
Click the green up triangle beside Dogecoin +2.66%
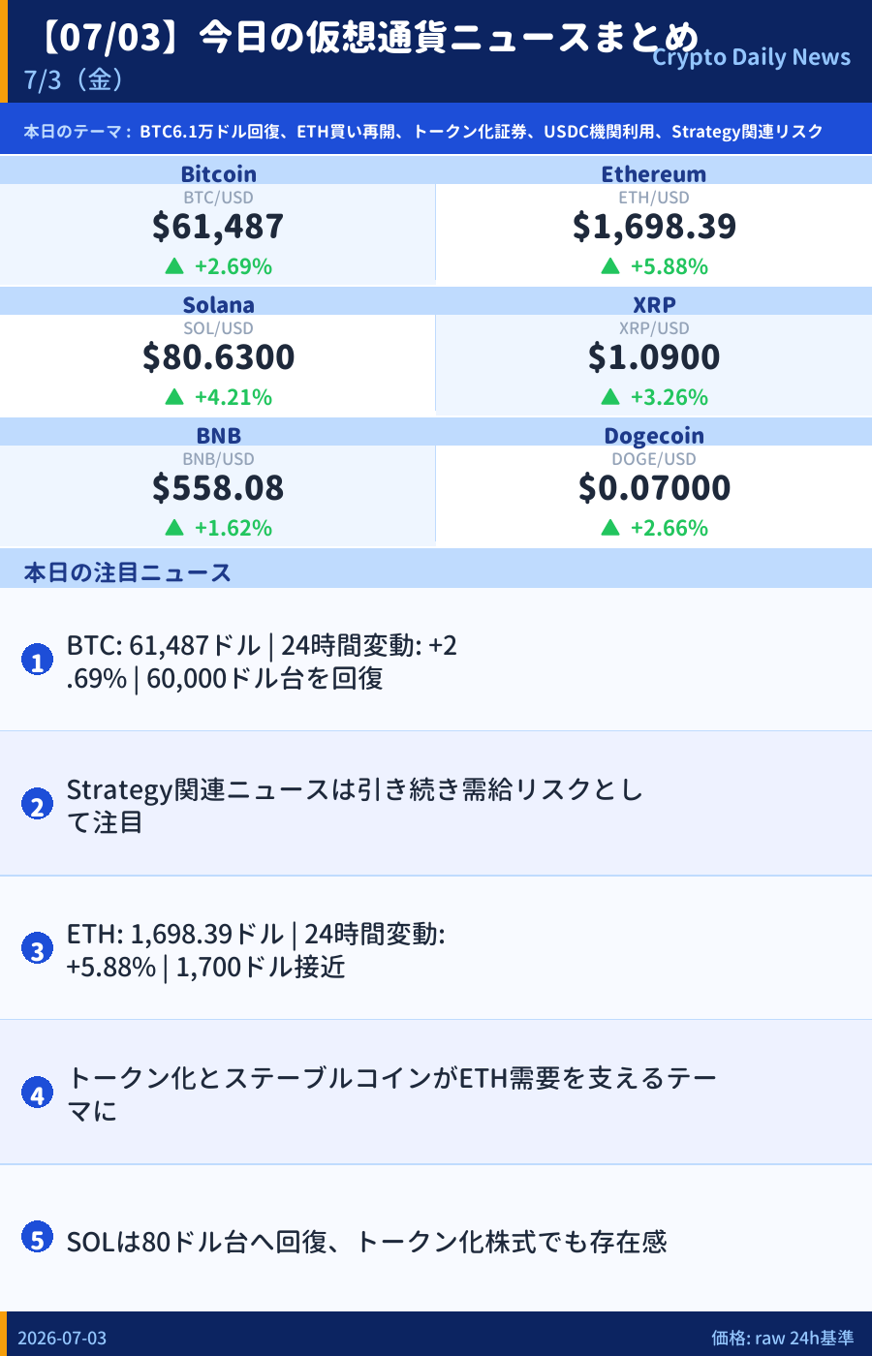coord(610,528)
